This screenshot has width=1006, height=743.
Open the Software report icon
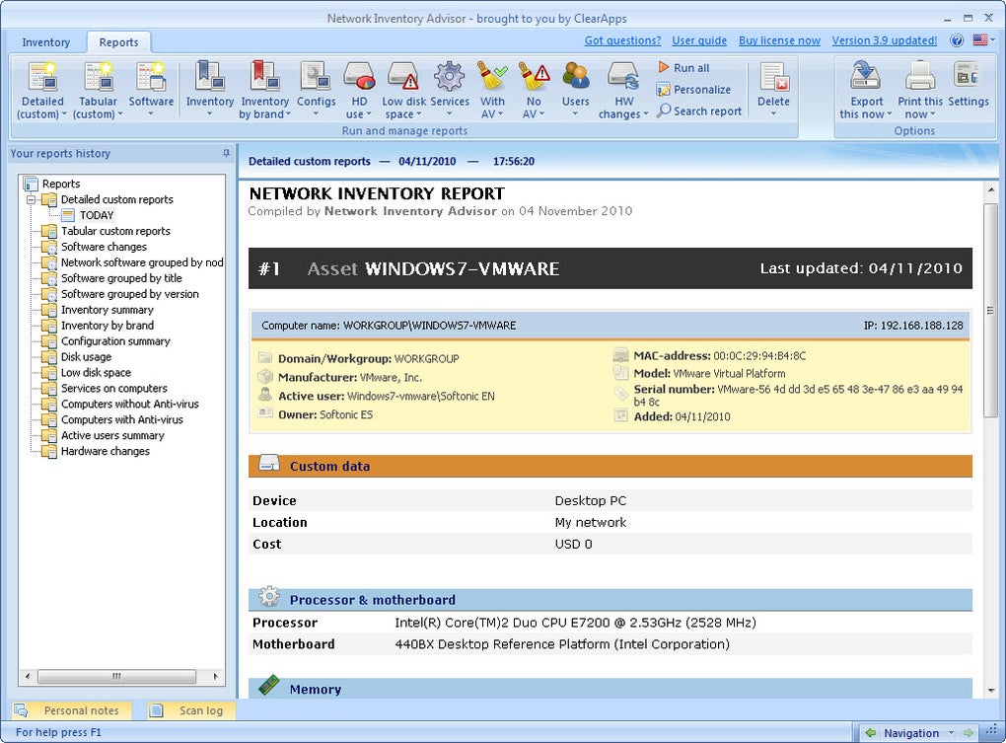[151, 76]
